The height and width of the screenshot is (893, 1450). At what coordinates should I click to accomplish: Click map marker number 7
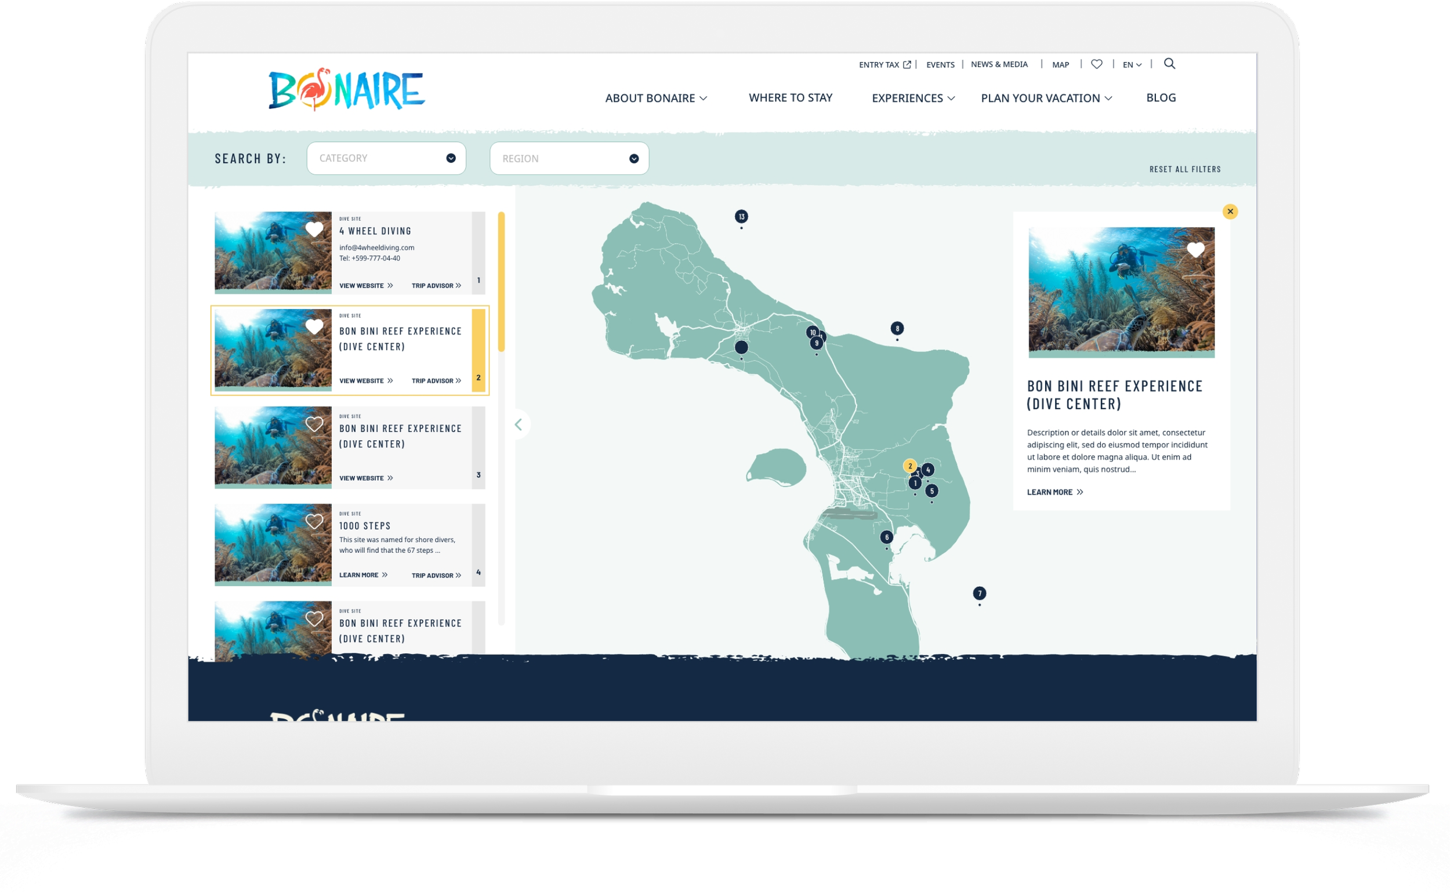click(x=979, y=593)
